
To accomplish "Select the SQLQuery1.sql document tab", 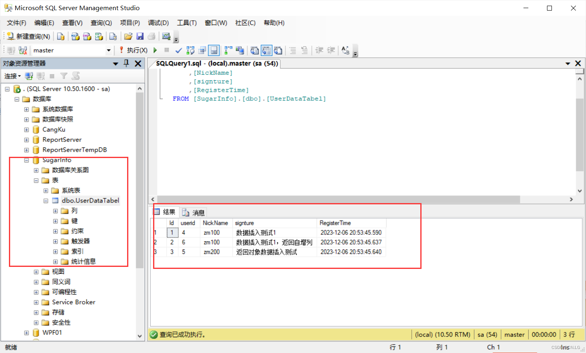I will pos(217,63).
